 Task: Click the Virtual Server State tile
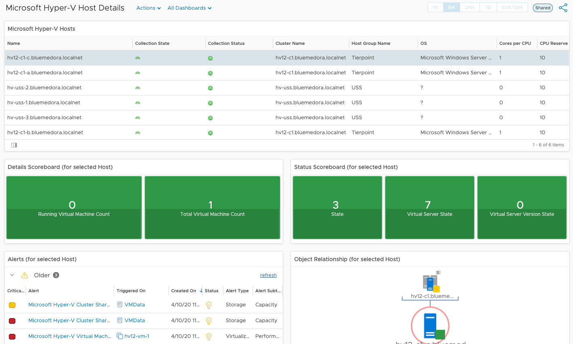(430, 207)
